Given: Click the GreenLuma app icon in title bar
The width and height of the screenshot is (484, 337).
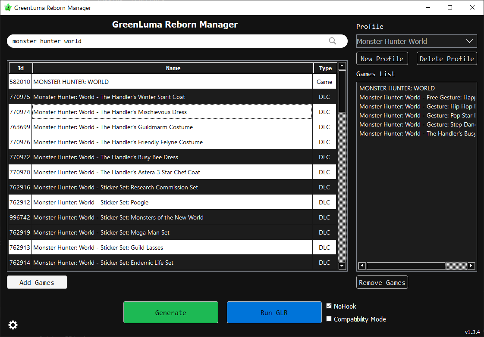Looking at the screenshot, I should pos(8,7).
